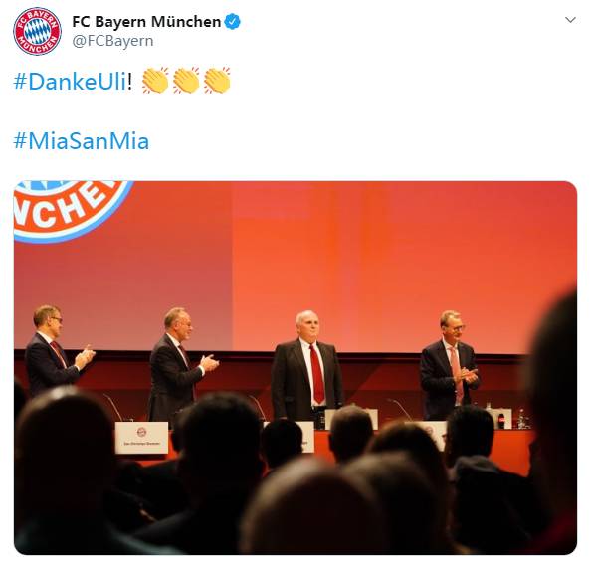Click the FC Bayern München display name
592x566 pixels.
[146, 22]
